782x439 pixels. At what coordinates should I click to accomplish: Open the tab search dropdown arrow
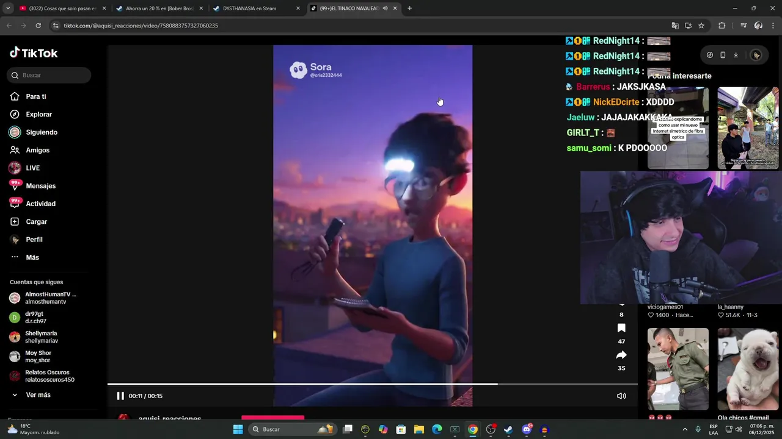(7, 9)
